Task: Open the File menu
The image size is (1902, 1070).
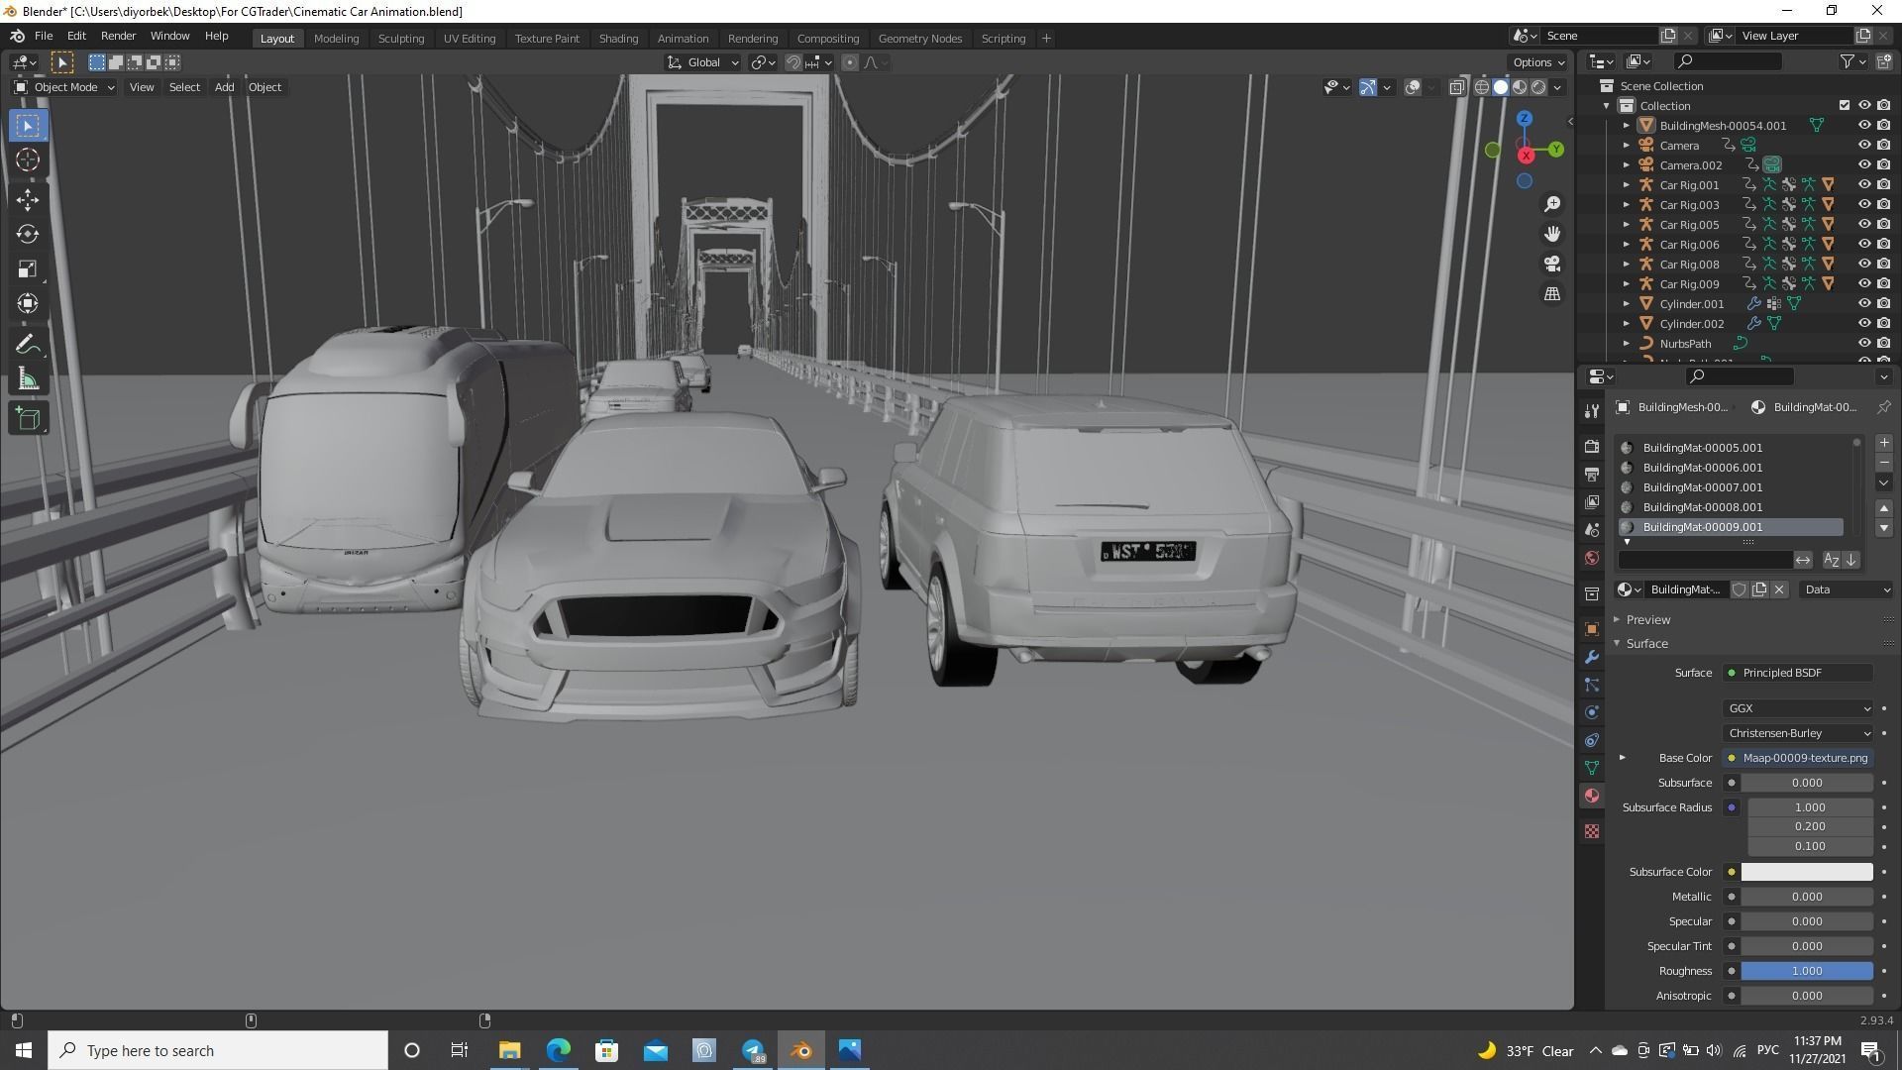Action: pyautogui.click(x=44, y=36)
